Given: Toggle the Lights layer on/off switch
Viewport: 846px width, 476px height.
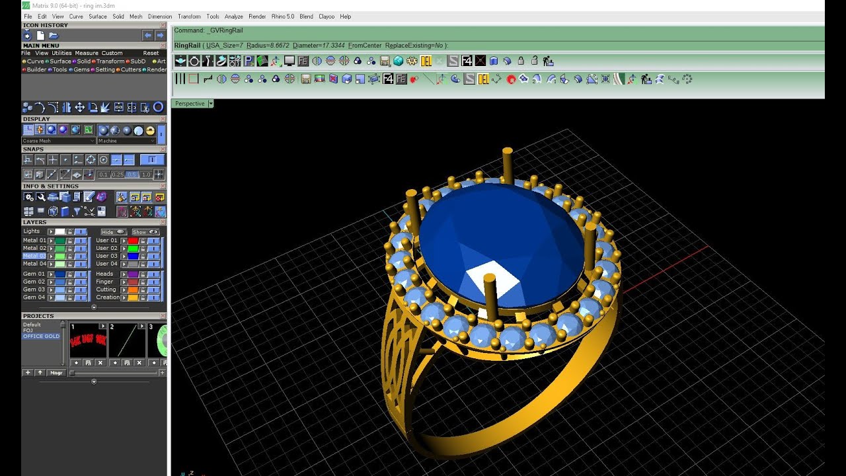Looking at the screenshot, I should pyautogui.click(x=81, y=231).
